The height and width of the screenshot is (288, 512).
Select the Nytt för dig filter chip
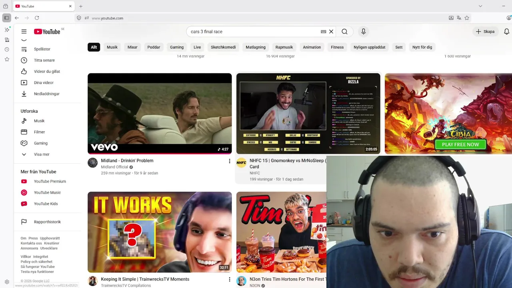click(422, 47)
